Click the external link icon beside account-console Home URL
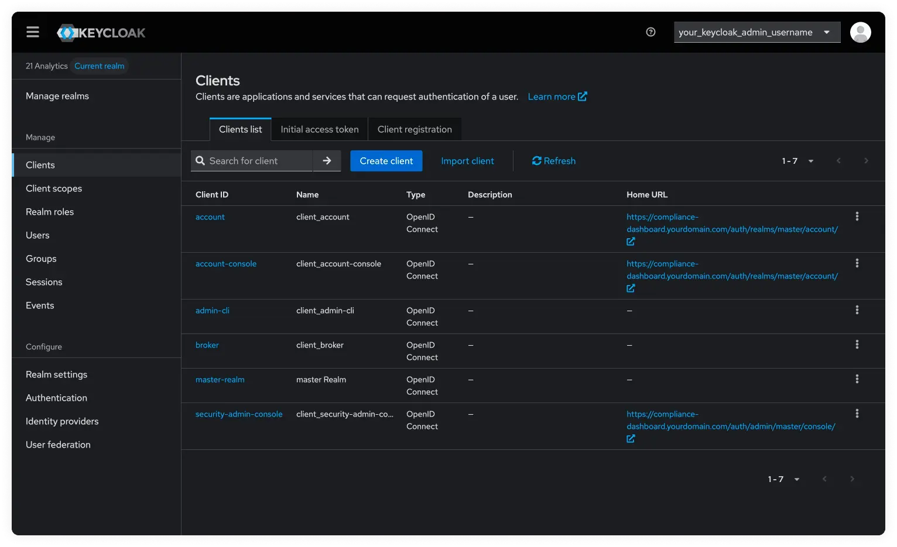The image size is (897, 547). (631, 288)
